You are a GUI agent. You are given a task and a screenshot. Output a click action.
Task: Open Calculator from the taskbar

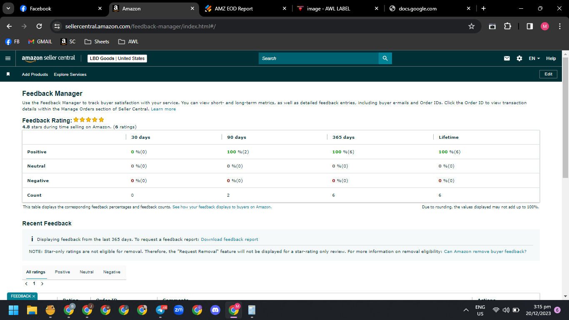click(252, 310)
